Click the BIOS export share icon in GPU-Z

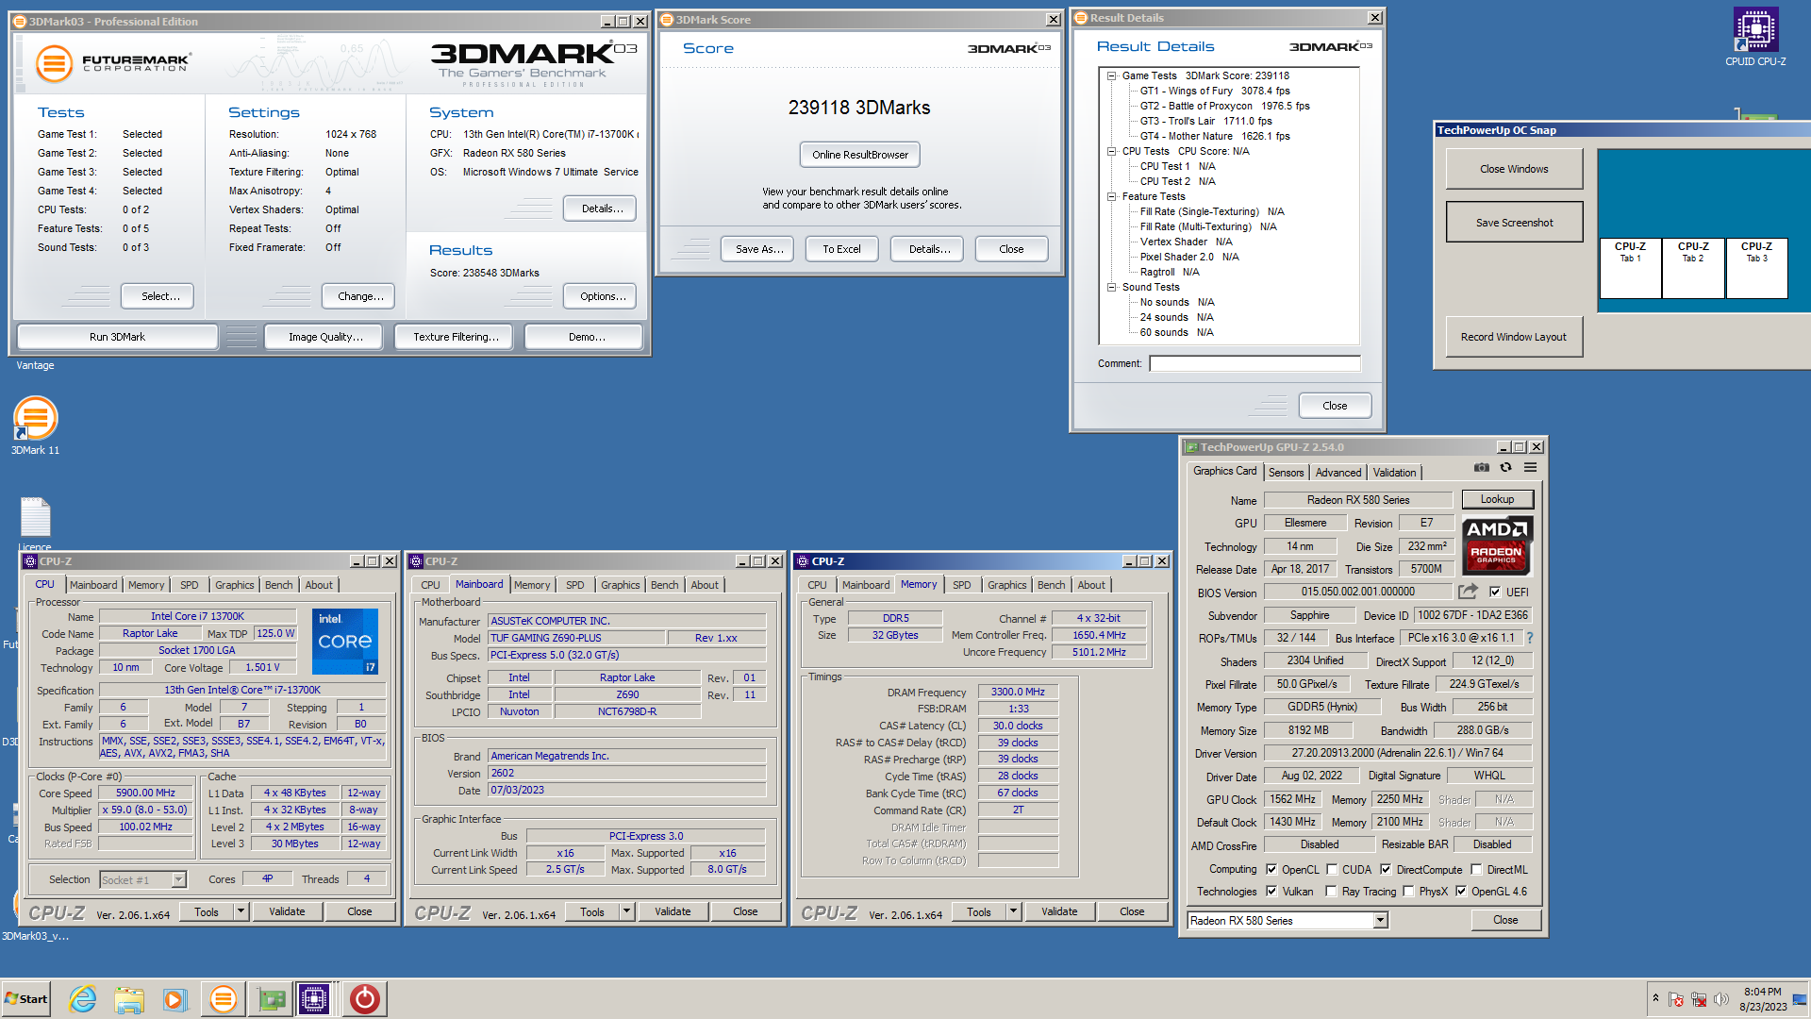point(1468,592)
